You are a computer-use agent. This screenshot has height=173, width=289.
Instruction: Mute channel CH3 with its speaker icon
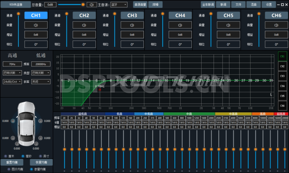132,25
